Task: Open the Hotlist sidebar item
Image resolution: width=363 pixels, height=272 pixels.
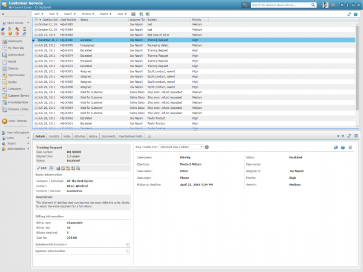Action: click(9, 62)
